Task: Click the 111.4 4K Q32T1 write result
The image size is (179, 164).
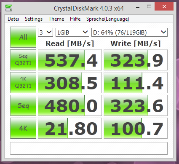Action: pyautogui.click(x=136, y=83)
